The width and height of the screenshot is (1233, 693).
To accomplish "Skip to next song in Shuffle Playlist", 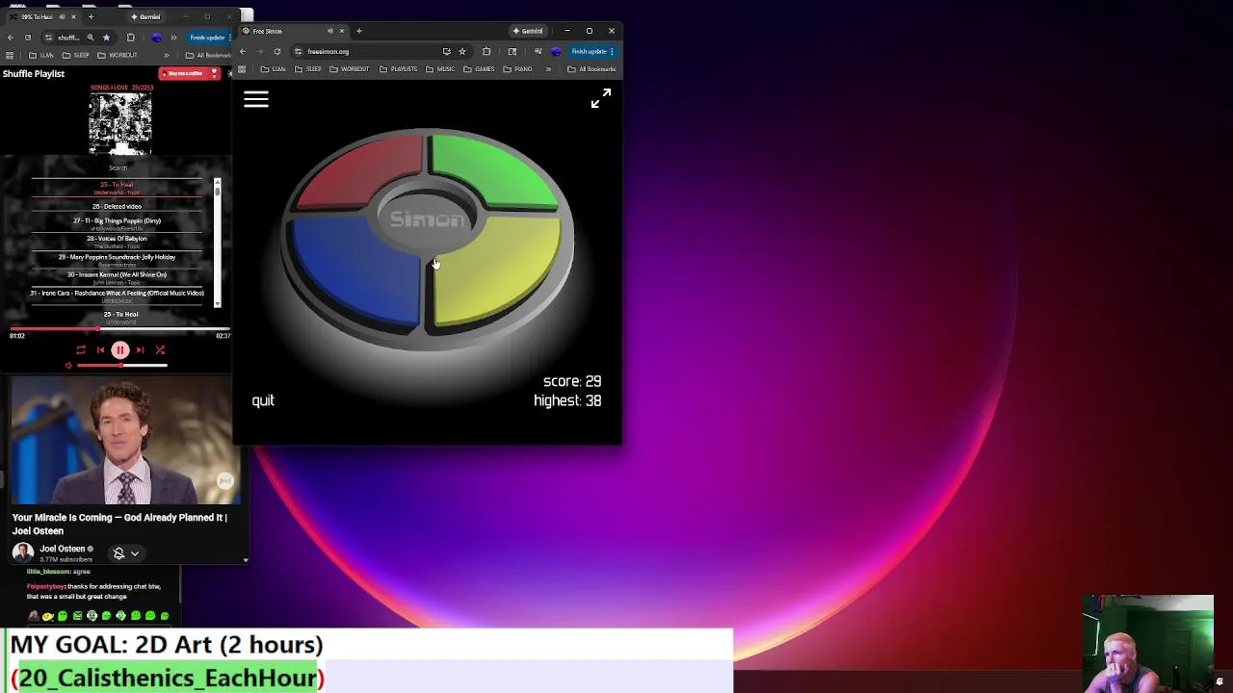I will [140, 350].
